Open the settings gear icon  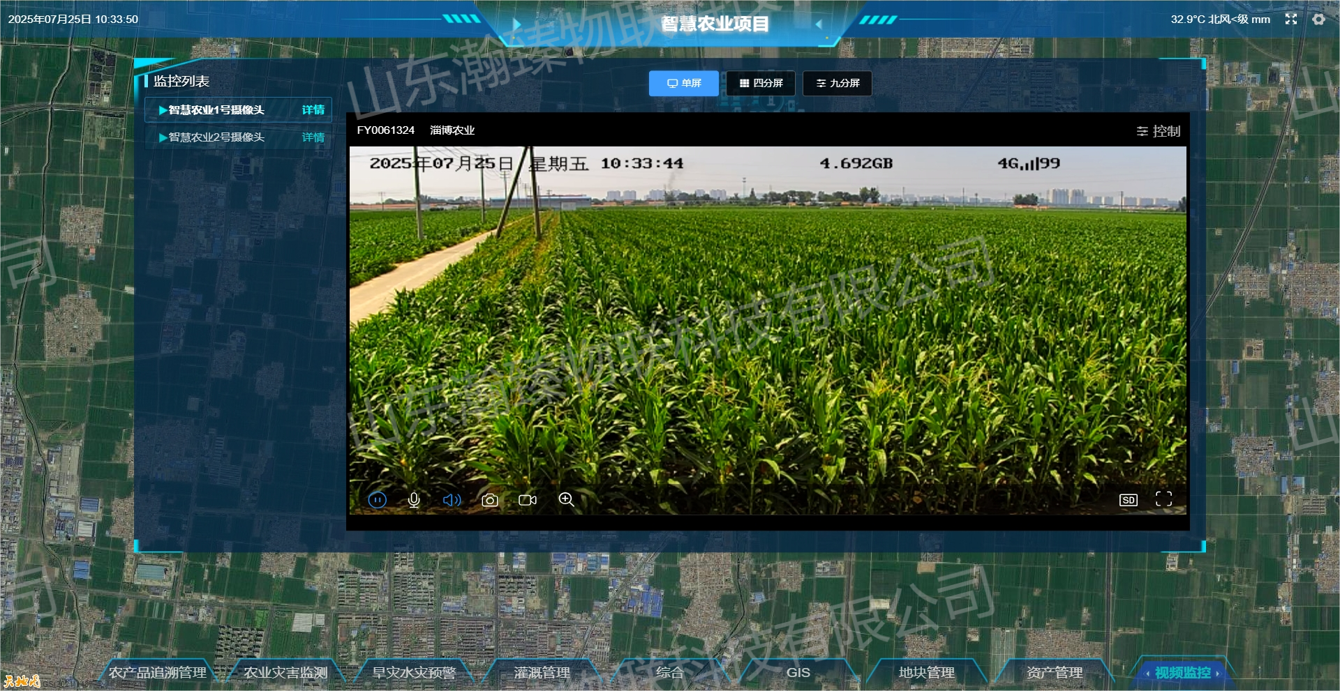click(1318, 20)
